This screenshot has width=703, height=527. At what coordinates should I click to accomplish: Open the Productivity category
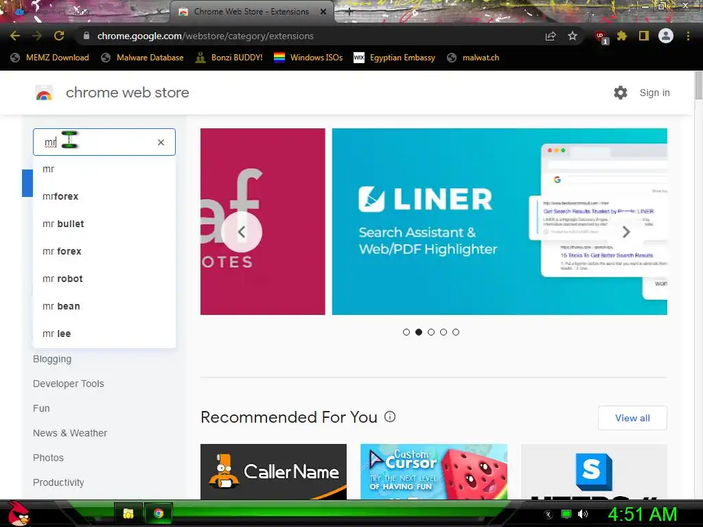tap(58, 482)
